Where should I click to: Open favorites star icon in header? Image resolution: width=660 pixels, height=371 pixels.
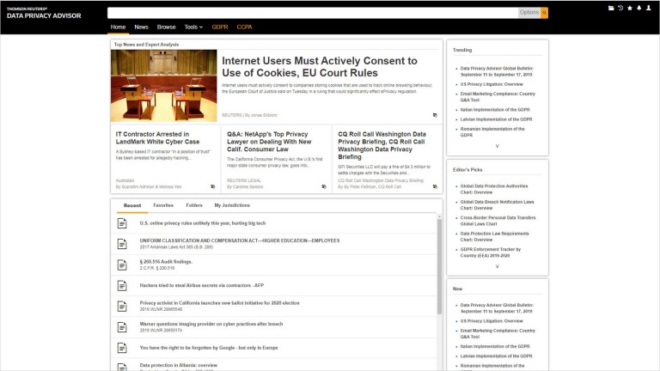tap(630, 8)
